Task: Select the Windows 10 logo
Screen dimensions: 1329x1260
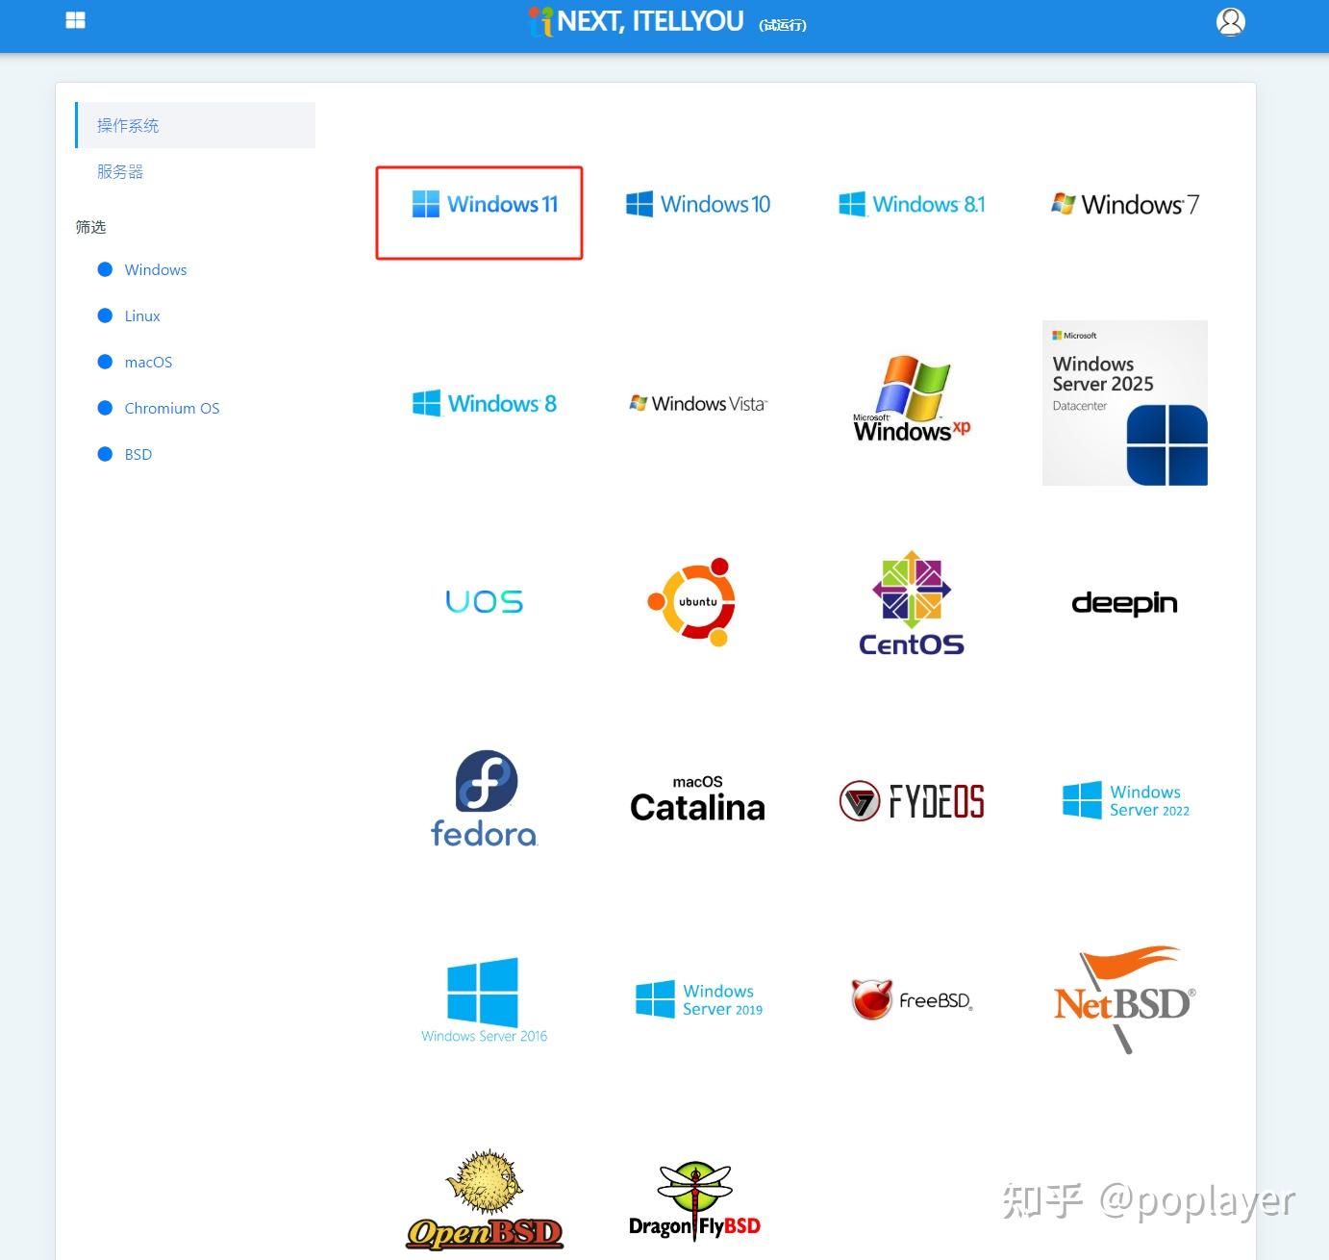Action: click(698, 204)
